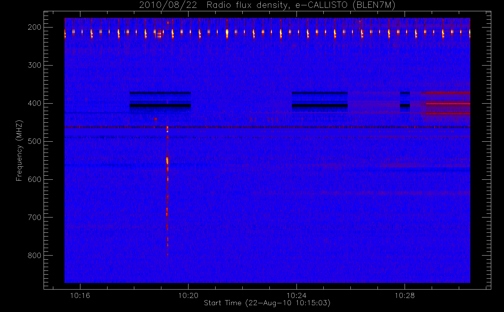Click the '200' frequency tick label
Image resolution: width=504 pixels, height=312 pixels.
[35, 27]
